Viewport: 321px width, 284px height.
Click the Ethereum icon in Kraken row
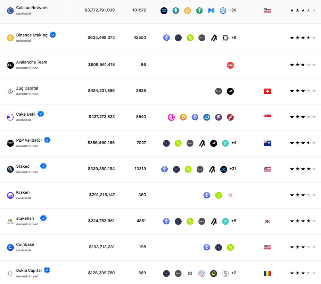[x=207, y=195]
